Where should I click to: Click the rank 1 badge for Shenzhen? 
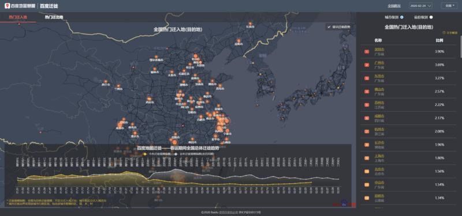click(367, 52)
